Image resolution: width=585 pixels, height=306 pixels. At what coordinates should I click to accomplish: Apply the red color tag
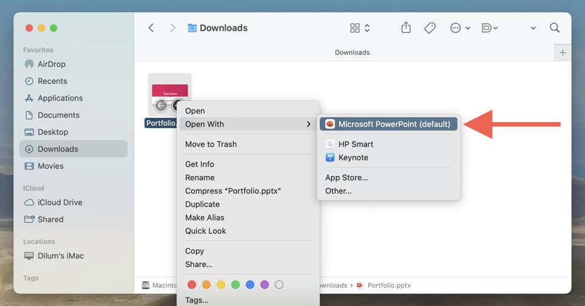tap(192, 285)
